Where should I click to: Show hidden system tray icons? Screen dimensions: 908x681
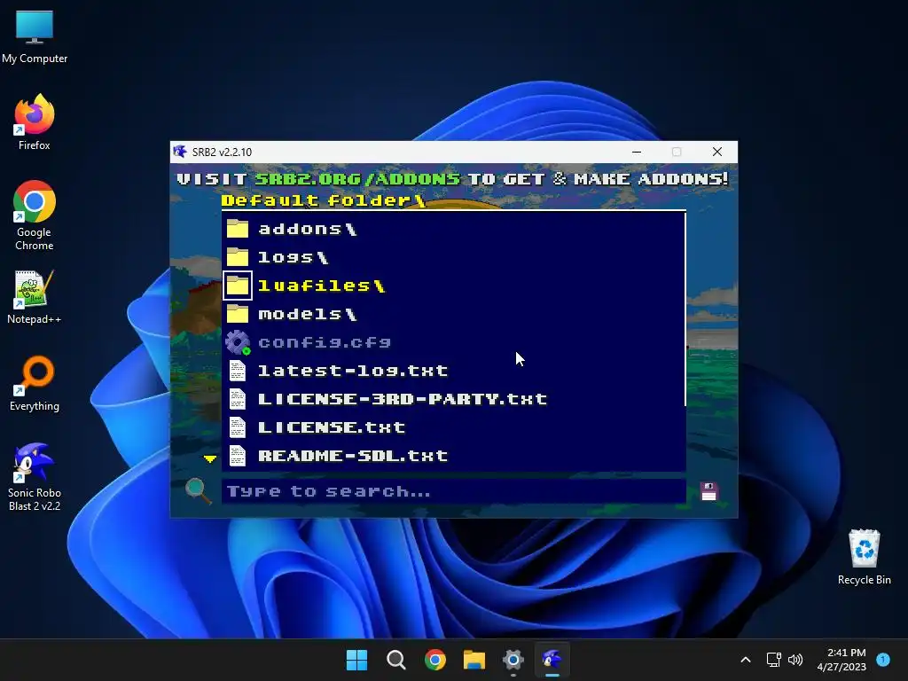[x=746, y=660]
